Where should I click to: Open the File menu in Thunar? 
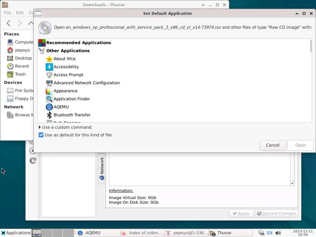(x=7, y=13)
